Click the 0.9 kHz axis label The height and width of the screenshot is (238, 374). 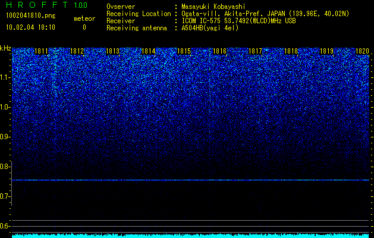click(x=5, y=137)
